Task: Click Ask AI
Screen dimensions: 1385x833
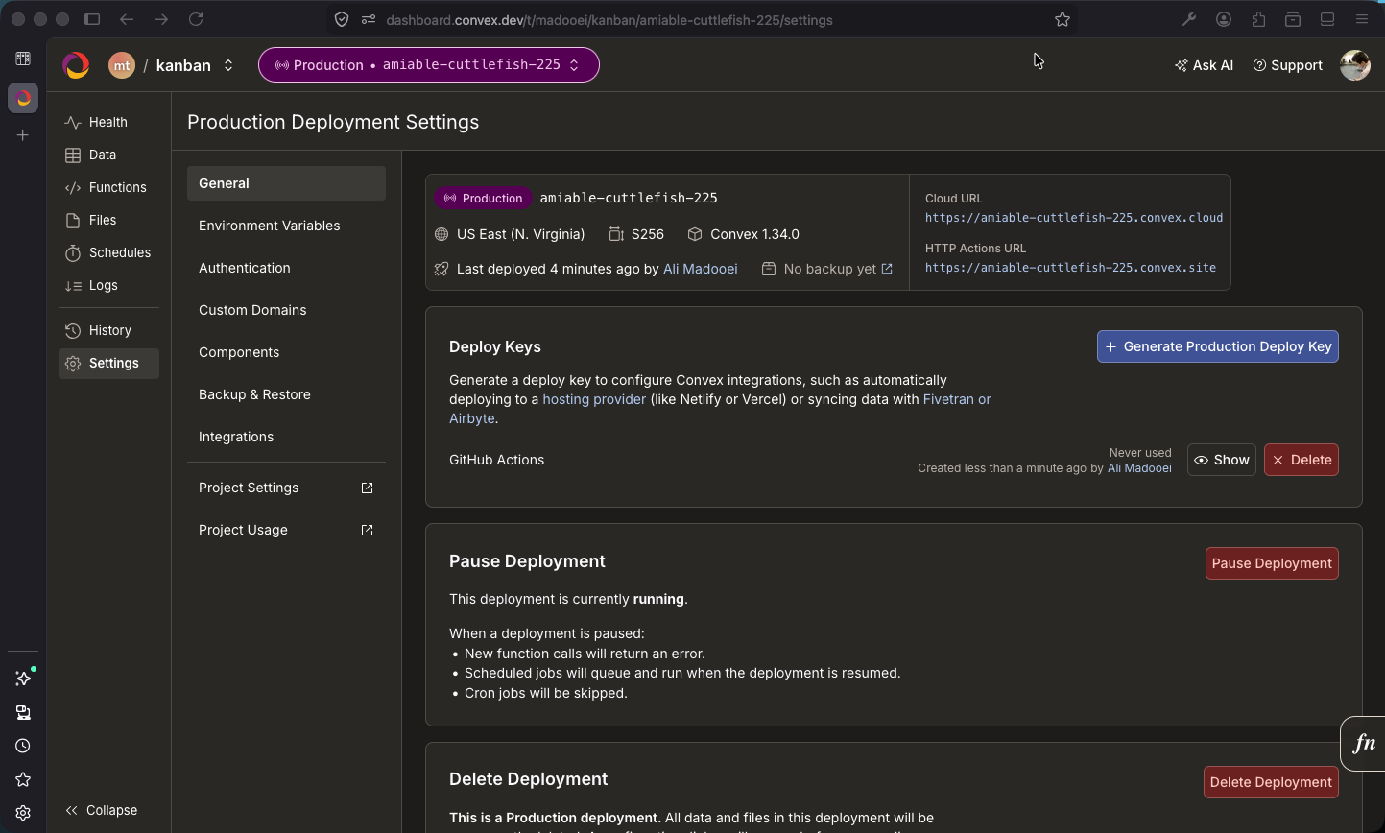Action: [x=1204, y=65]
